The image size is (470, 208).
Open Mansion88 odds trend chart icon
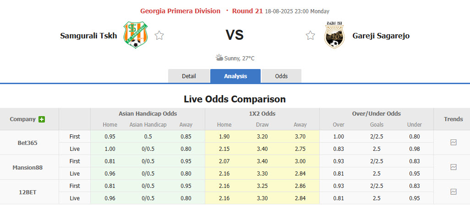point(453,167)
